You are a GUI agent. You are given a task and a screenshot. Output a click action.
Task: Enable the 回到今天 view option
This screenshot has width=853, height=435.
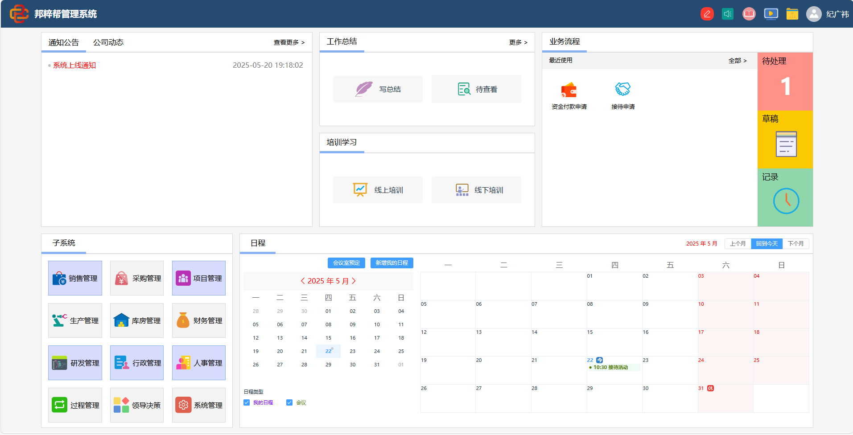766,243
